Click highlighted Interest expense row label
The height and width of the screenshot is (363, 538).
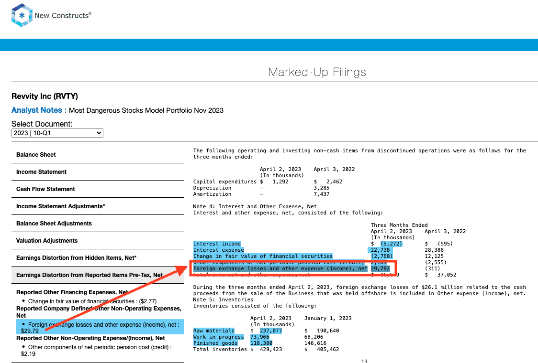(219, 250)
